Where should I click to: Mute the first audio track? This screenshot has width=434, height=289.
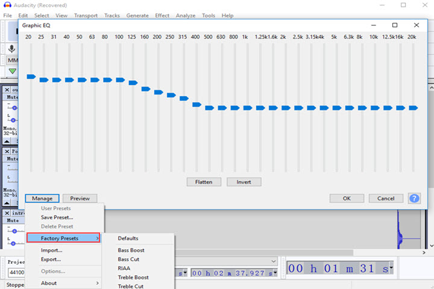(x=12, y=97)
